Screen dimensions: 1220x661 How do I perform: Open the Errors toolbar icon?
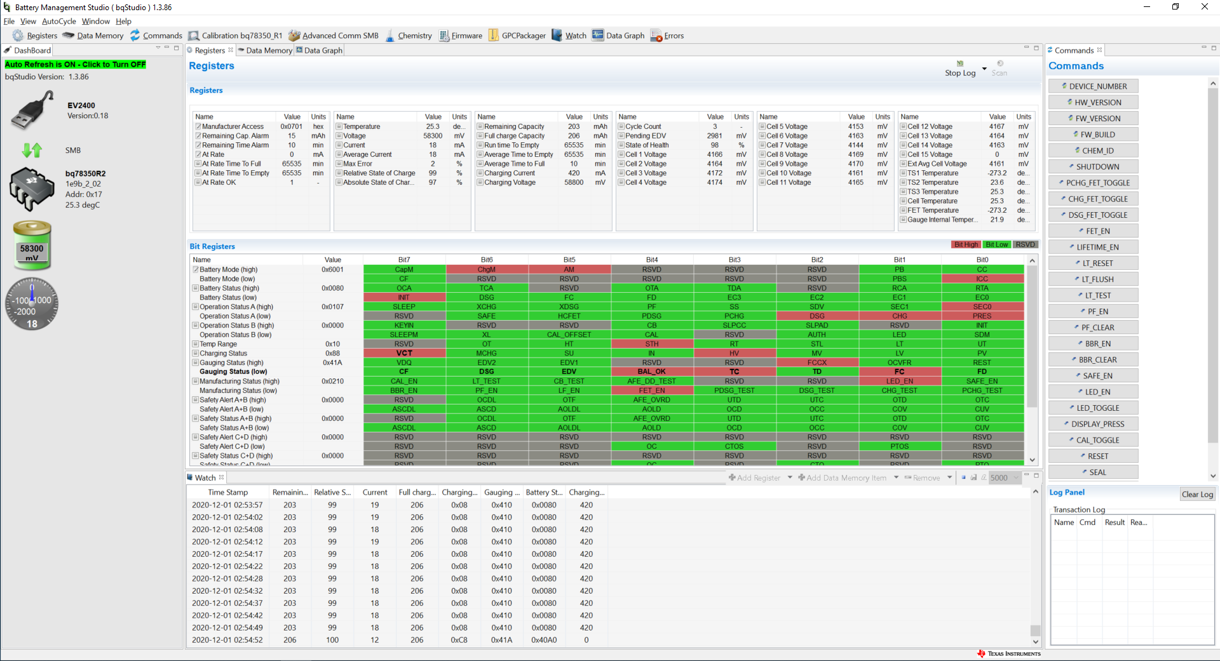[x=667, y=36]
